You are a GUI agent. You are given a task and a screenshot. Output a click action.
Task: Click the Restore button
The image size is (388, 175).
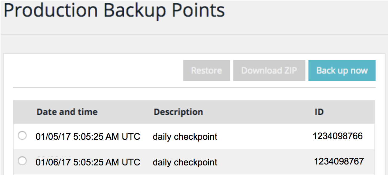coord(206,70)
